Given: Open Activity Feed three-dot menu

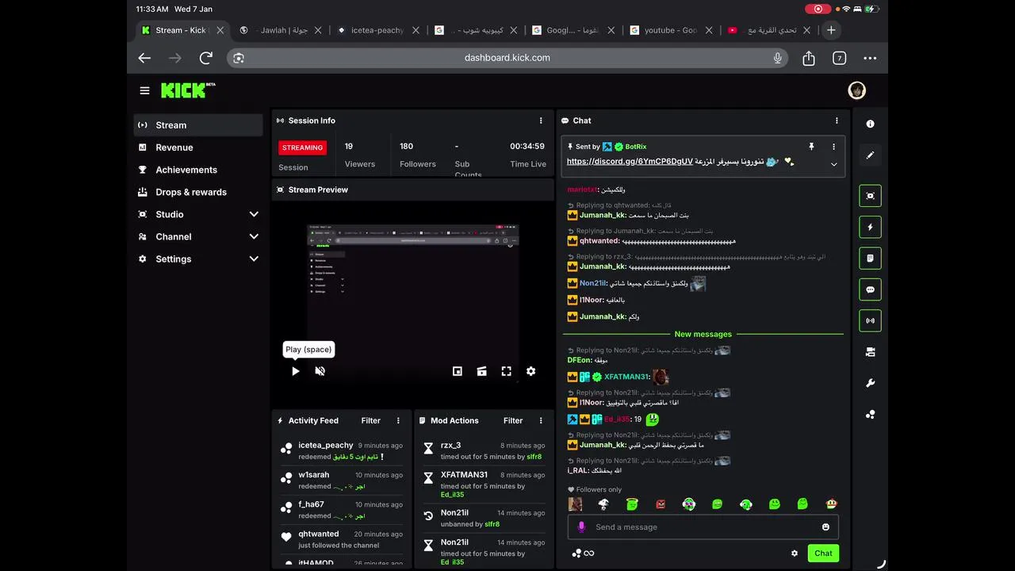Looking at the screenshot, I should [398, 420].
